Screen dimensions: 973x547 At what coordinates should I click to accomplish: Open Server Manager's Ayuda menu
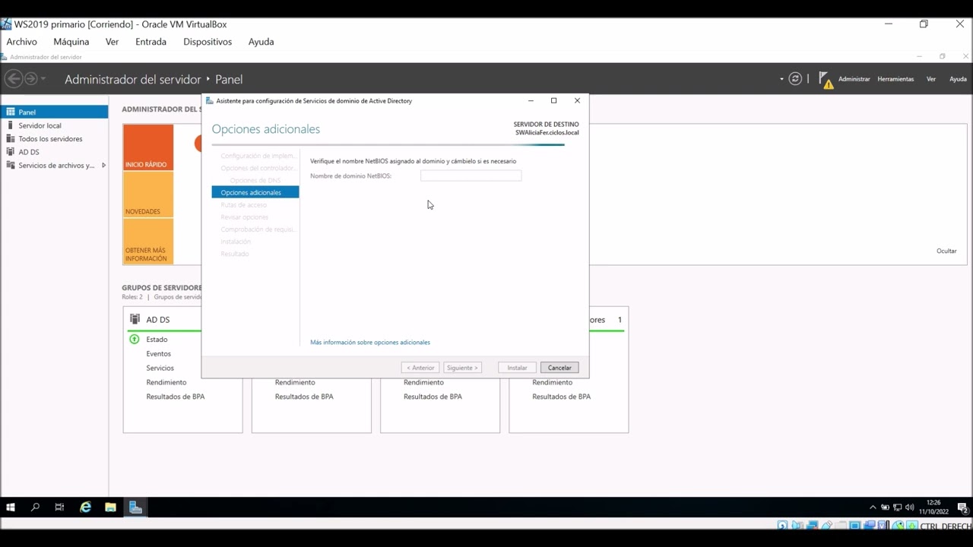click(958, 79)
